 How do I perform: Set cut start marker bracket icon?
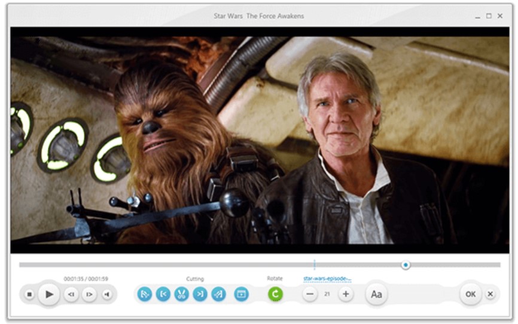[163, 294]
